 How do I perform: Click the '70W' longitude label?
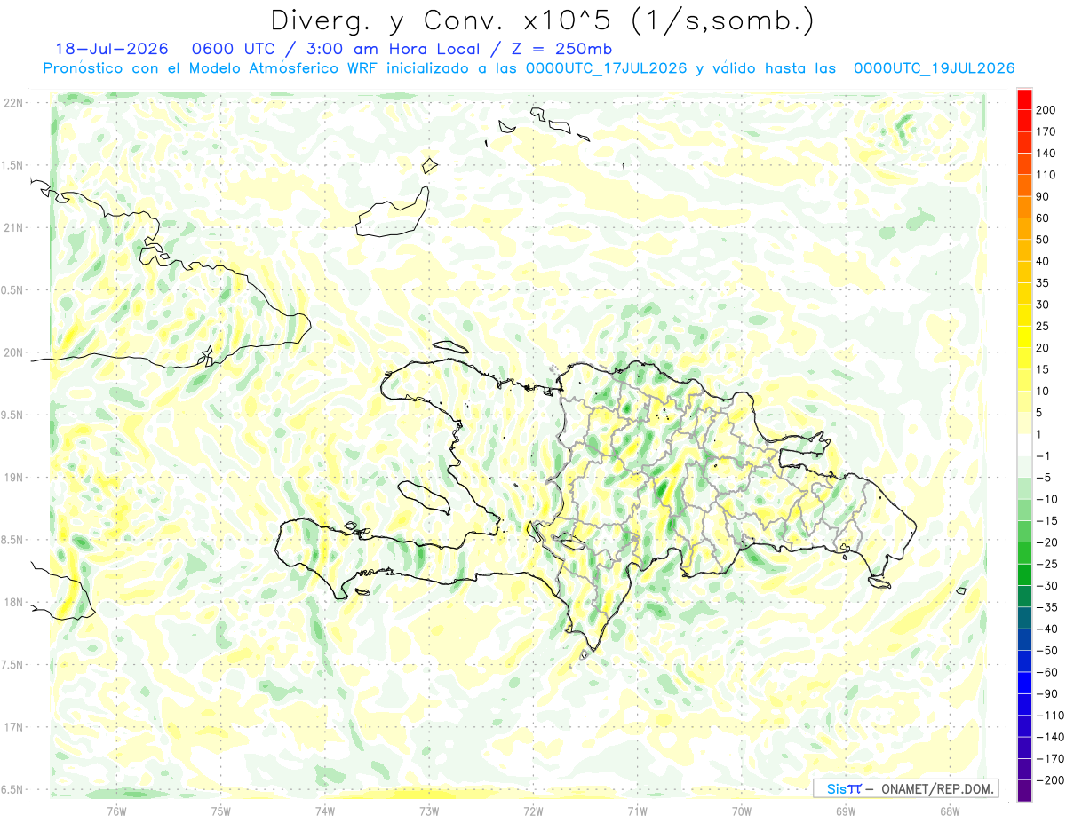(x=742, y=811)
